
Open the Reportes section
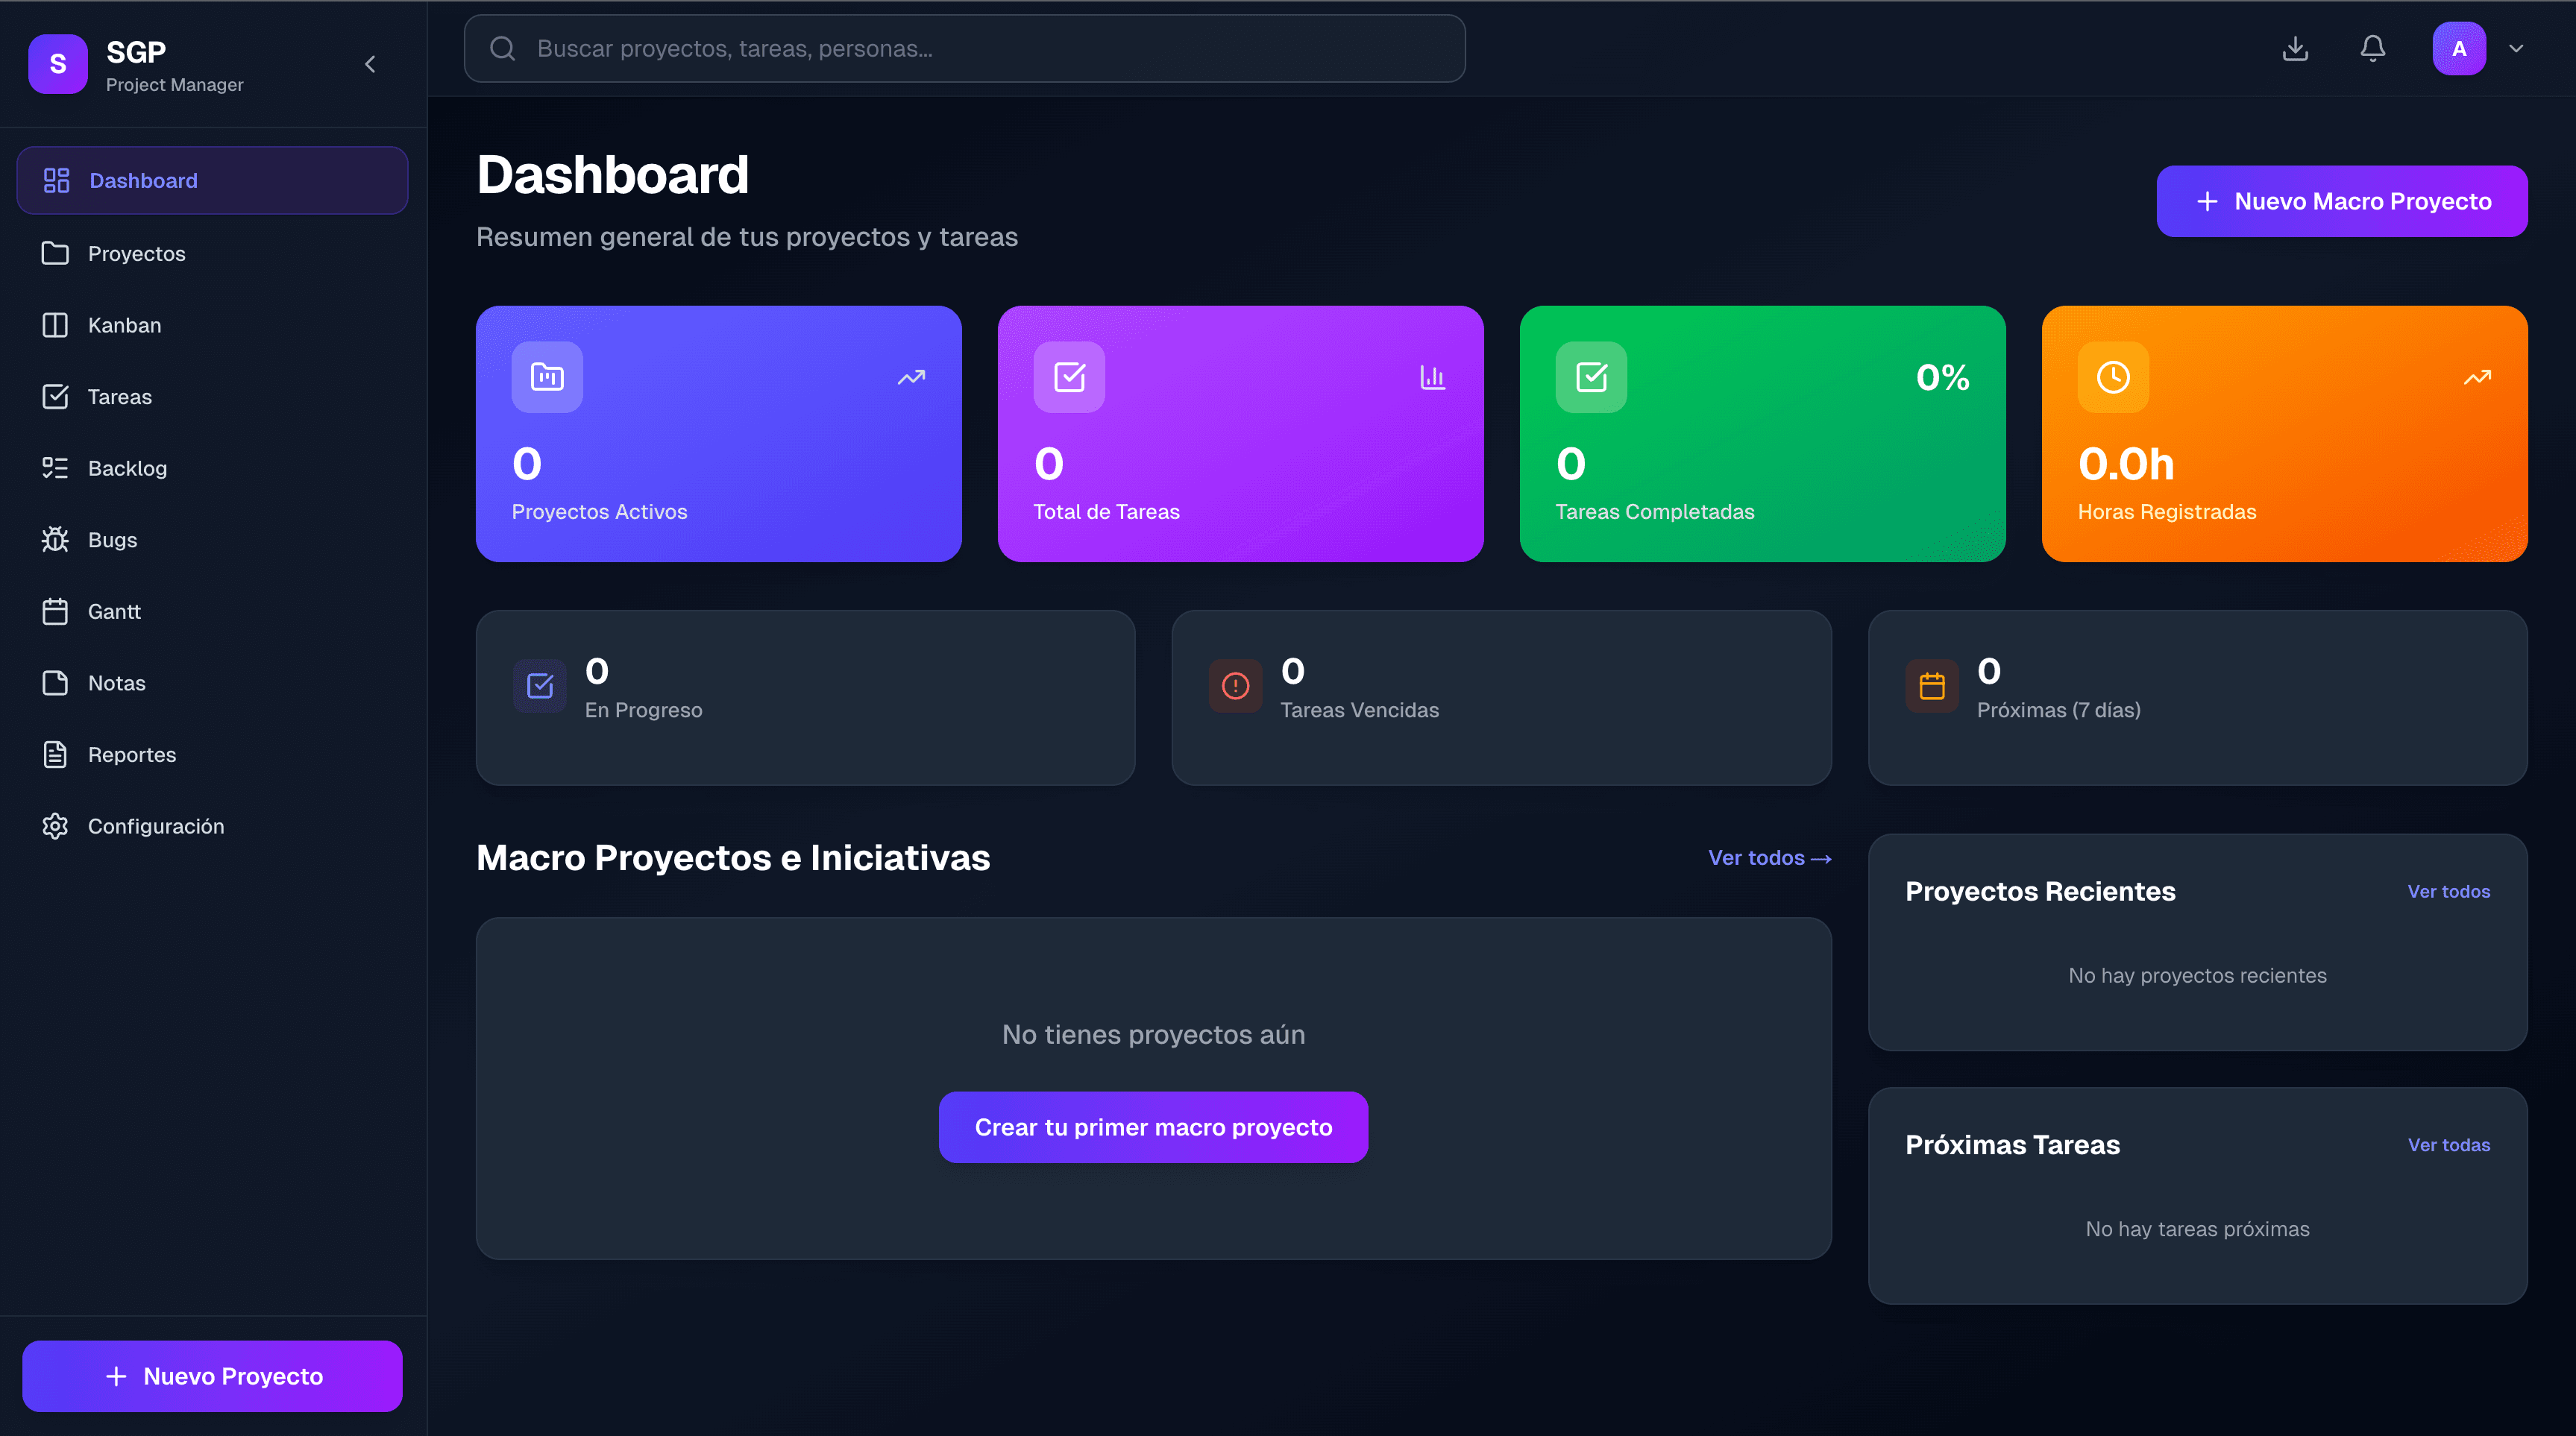click(131, 754)
